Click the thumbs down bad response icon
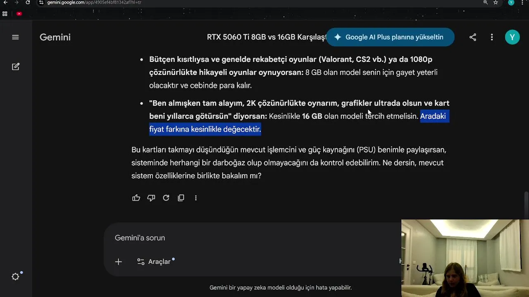Screen dimensions: 529x297 coord(151,198)
